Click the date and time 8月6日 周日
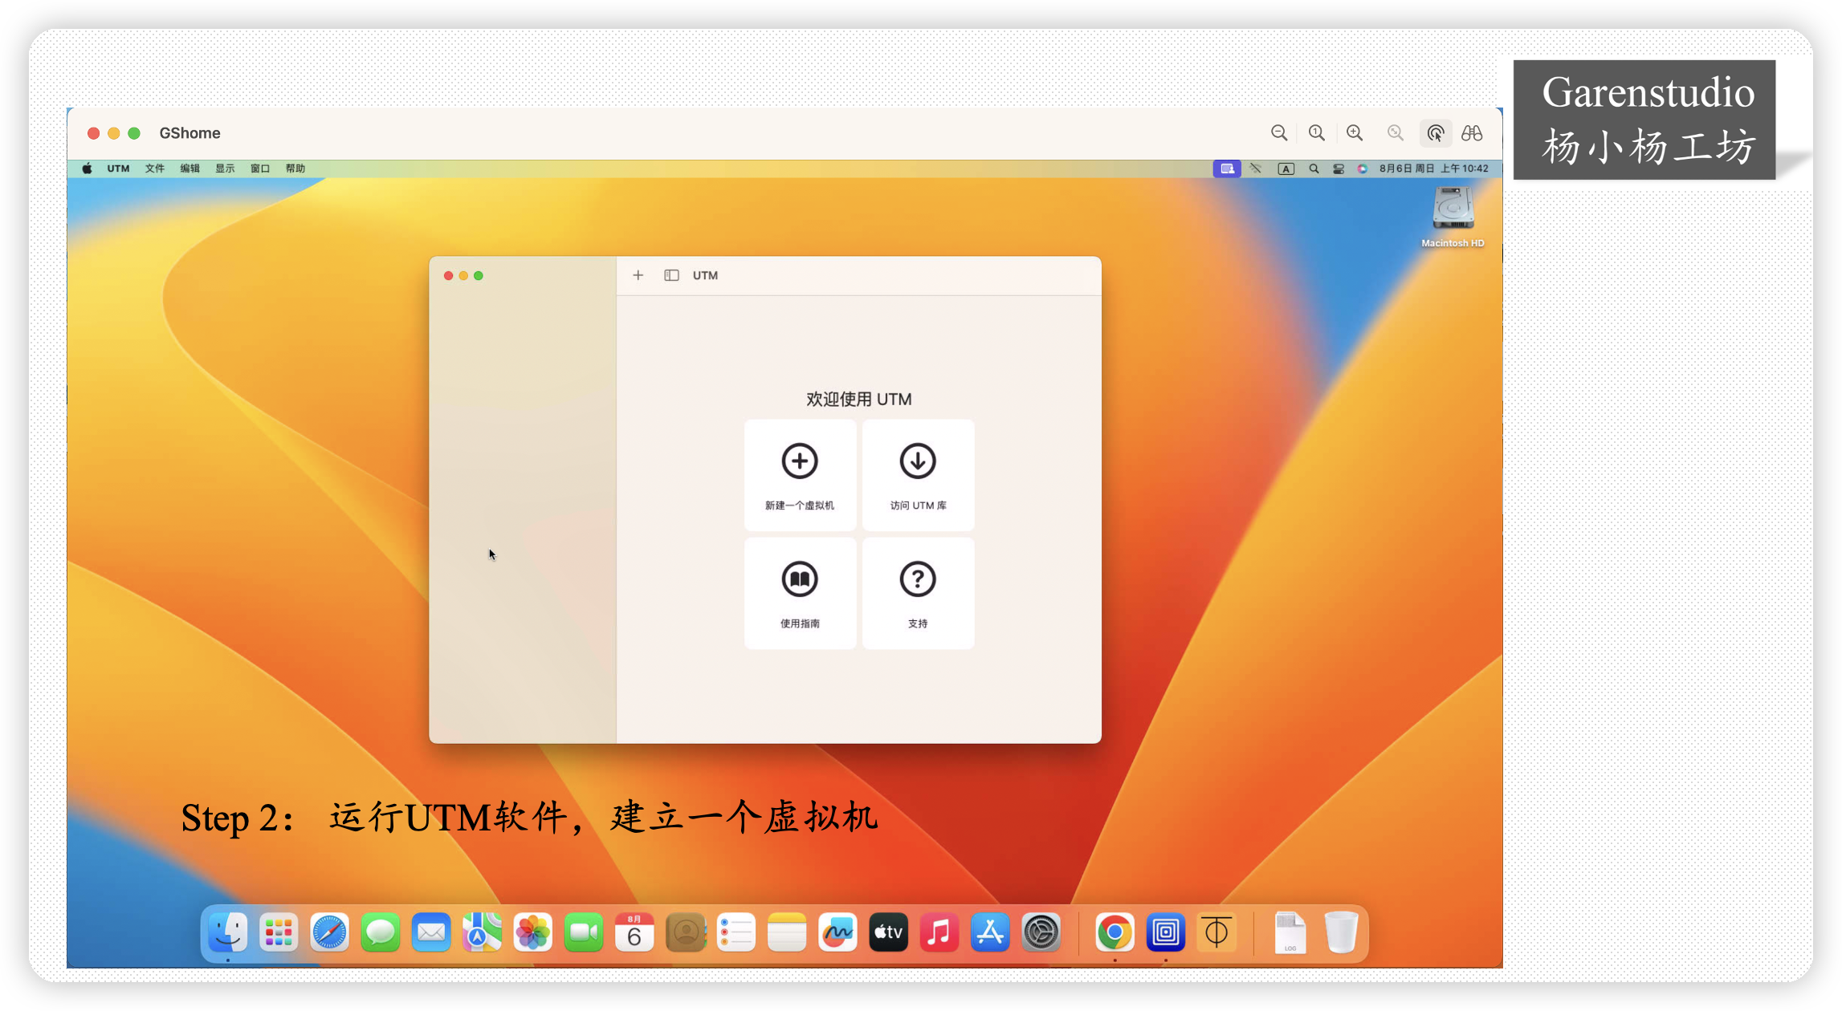1842x1011 pixels. 1434,168
